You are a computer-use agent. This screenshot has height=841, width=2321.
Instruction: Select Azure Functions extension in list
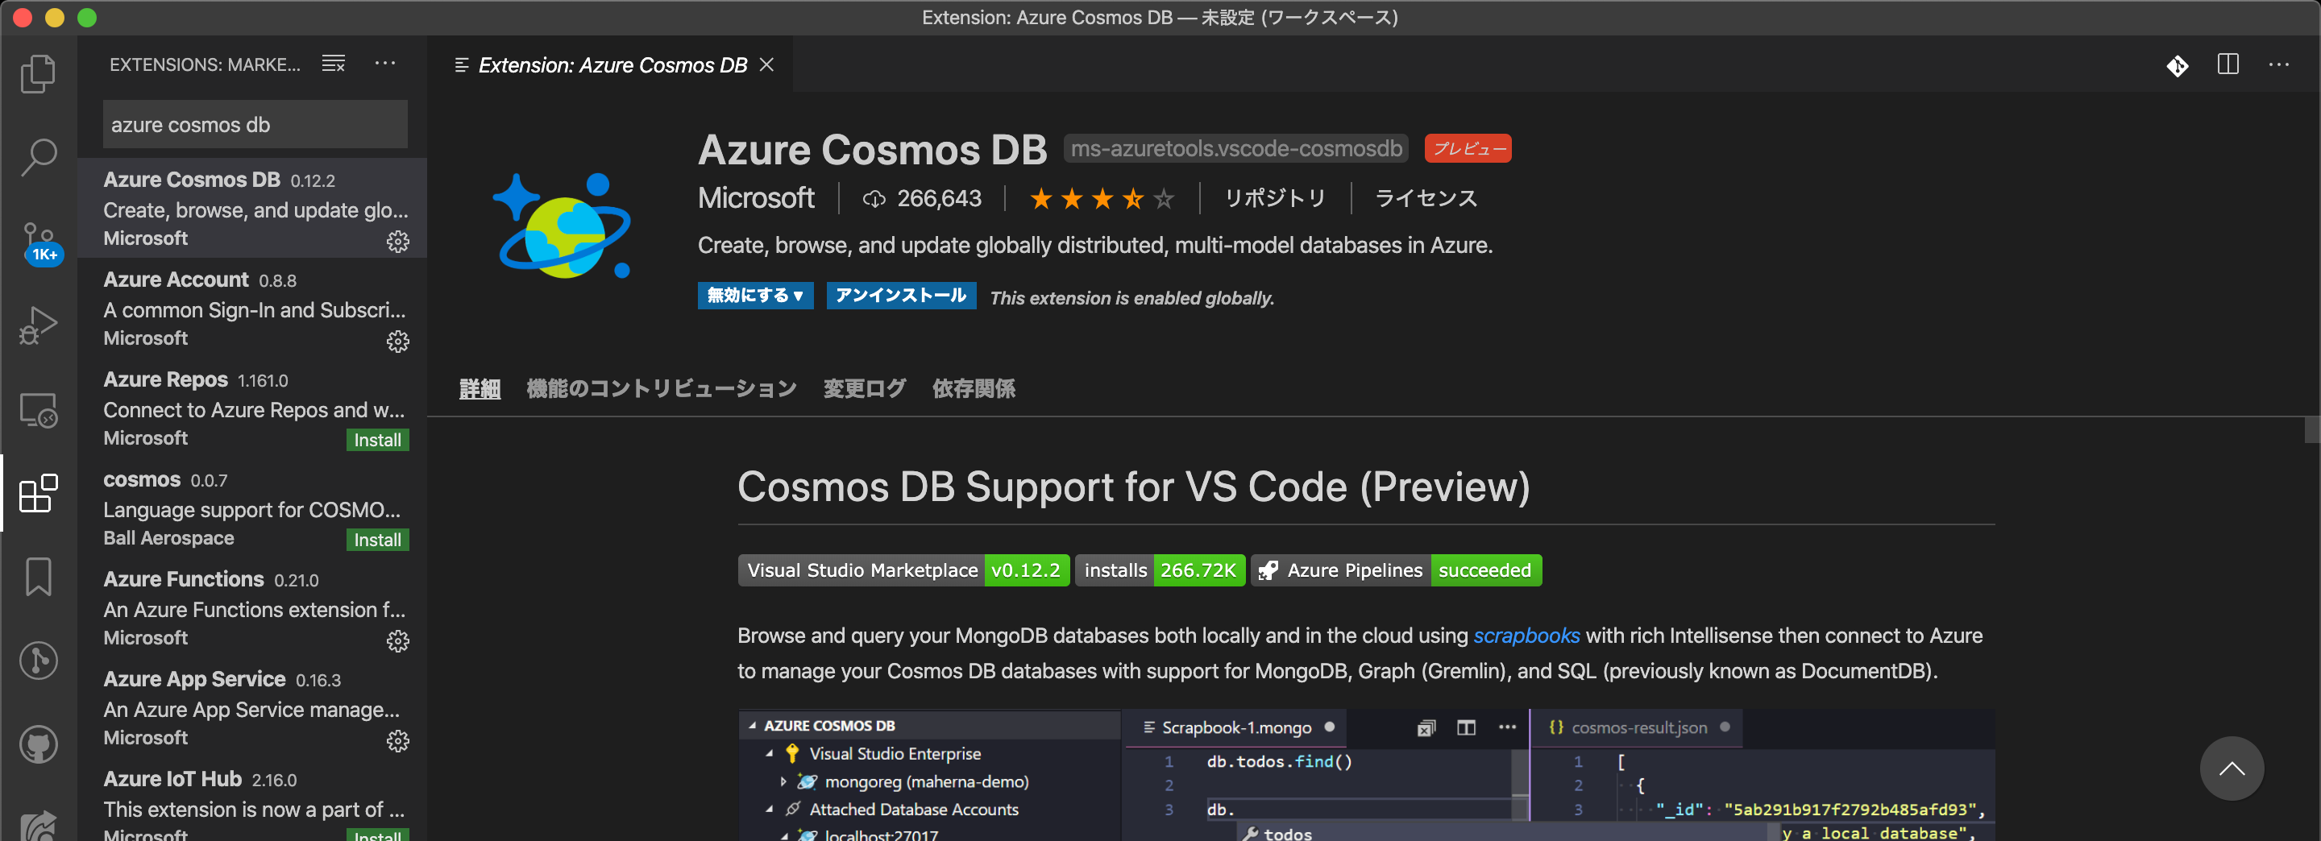click(252, 609)
